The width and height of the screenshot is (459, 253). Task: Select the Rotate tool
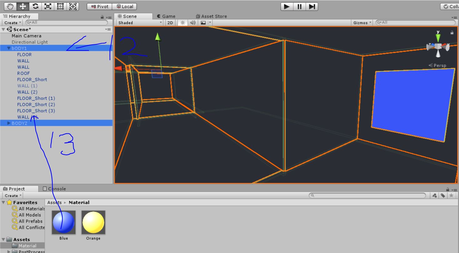[x=35, y=6]
